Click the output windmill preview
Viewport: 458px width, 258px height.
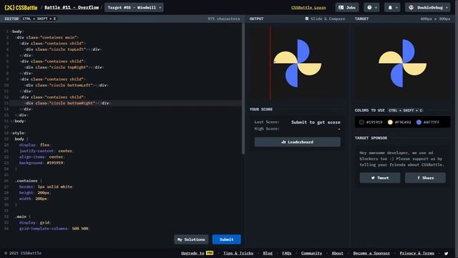click(x=298, y=63)
